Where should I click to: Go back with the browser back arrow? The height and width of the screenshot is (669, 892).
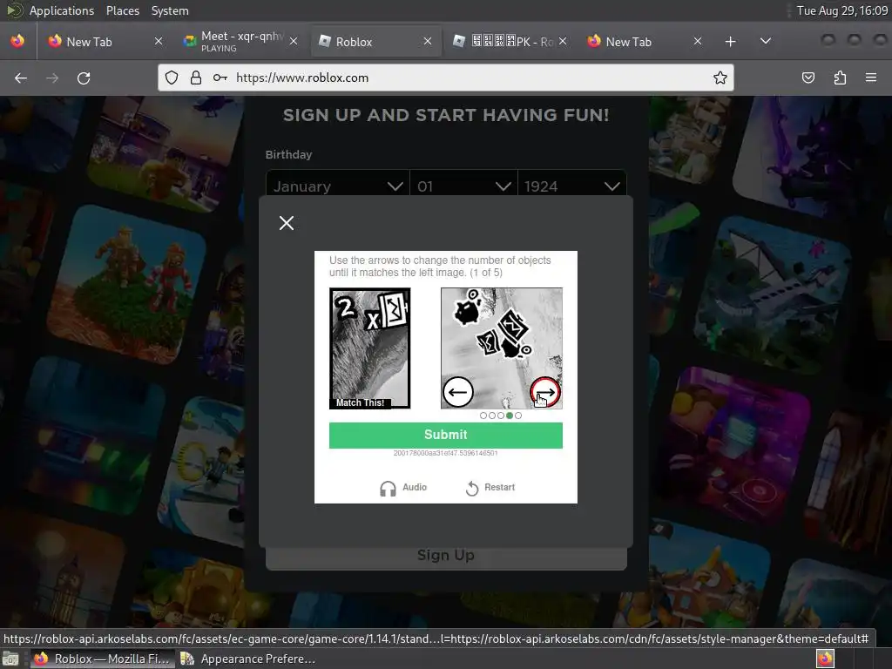click(21, 78)
